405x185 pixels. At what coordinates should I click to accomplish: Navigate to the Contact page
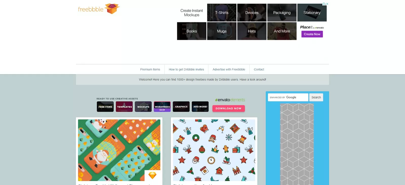coord(259,69)
